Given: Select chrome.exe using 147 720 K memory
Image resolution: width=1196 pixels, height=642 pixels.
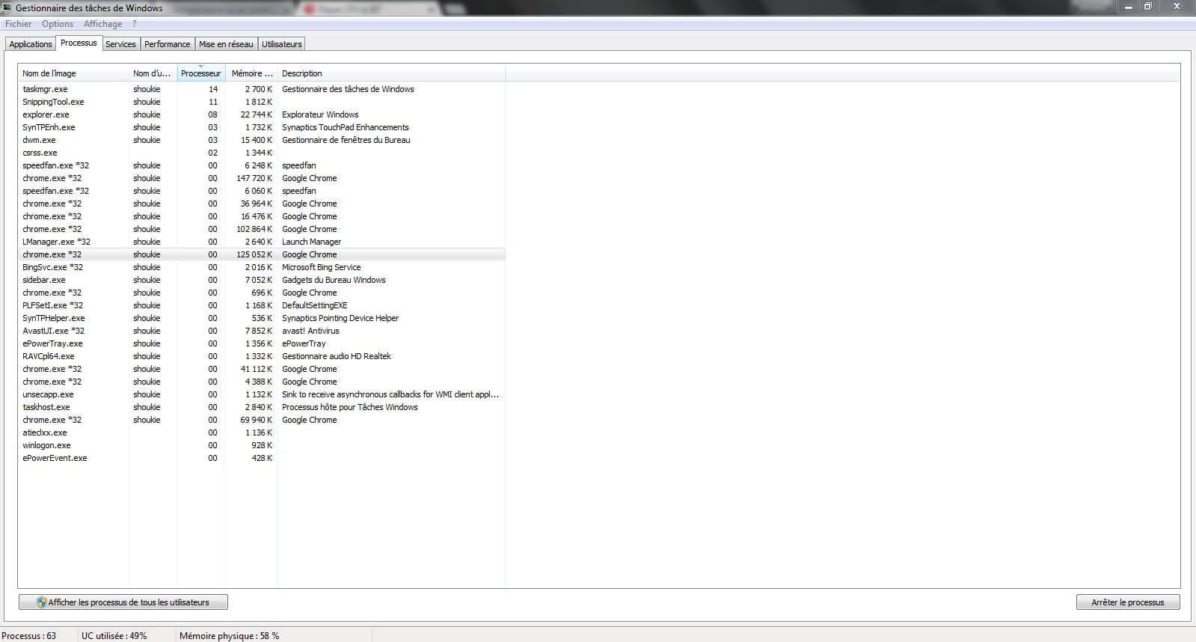Looking at the screenshot, I should coord(262,178).
